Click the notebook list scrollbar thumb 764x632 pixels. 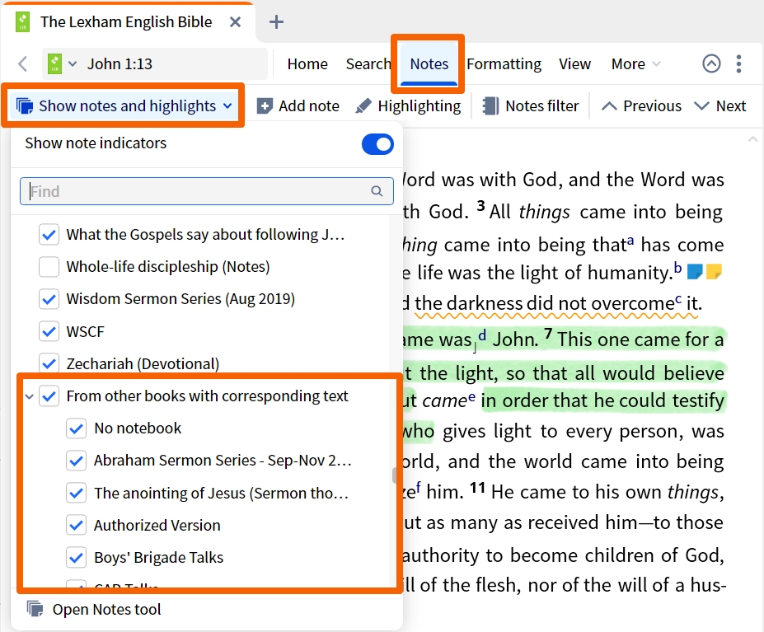[394, 475]
